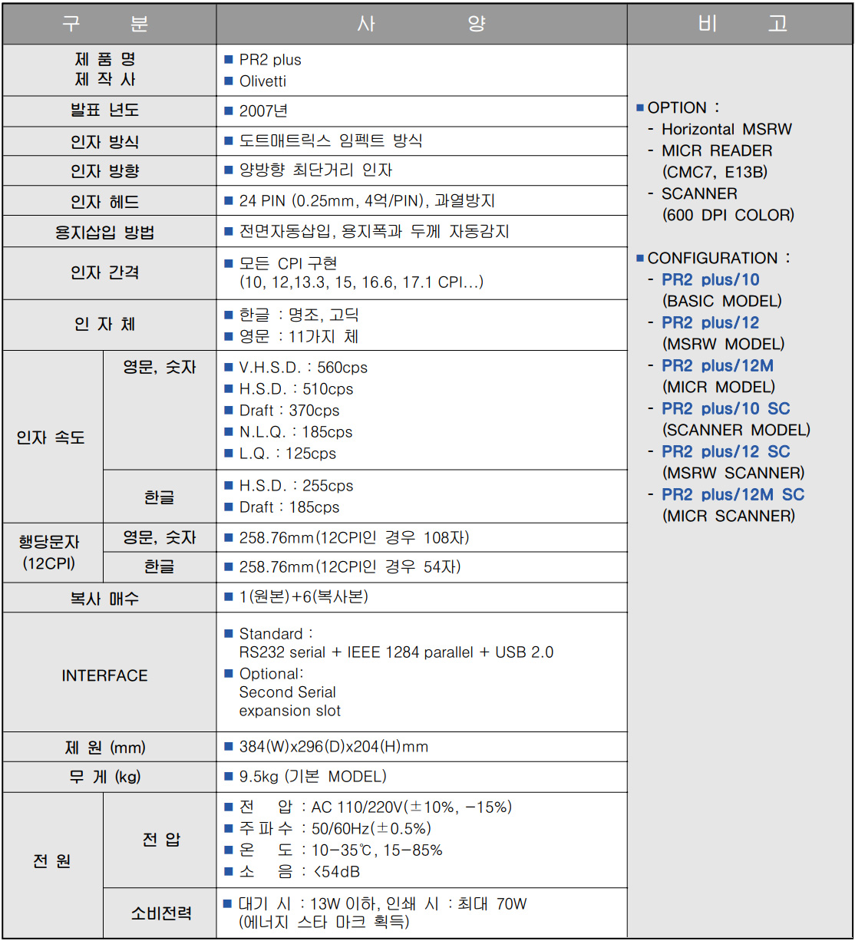This screenshot has width=855, height=941.
Task: Click "(MICR MODEL)" description
Action: click(718, 388)
